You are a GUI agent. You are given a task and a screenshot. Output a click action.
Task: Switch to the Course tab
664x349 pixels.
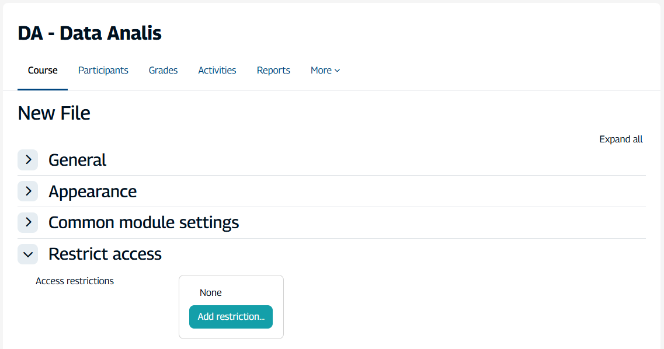click(x=43, y=70)
